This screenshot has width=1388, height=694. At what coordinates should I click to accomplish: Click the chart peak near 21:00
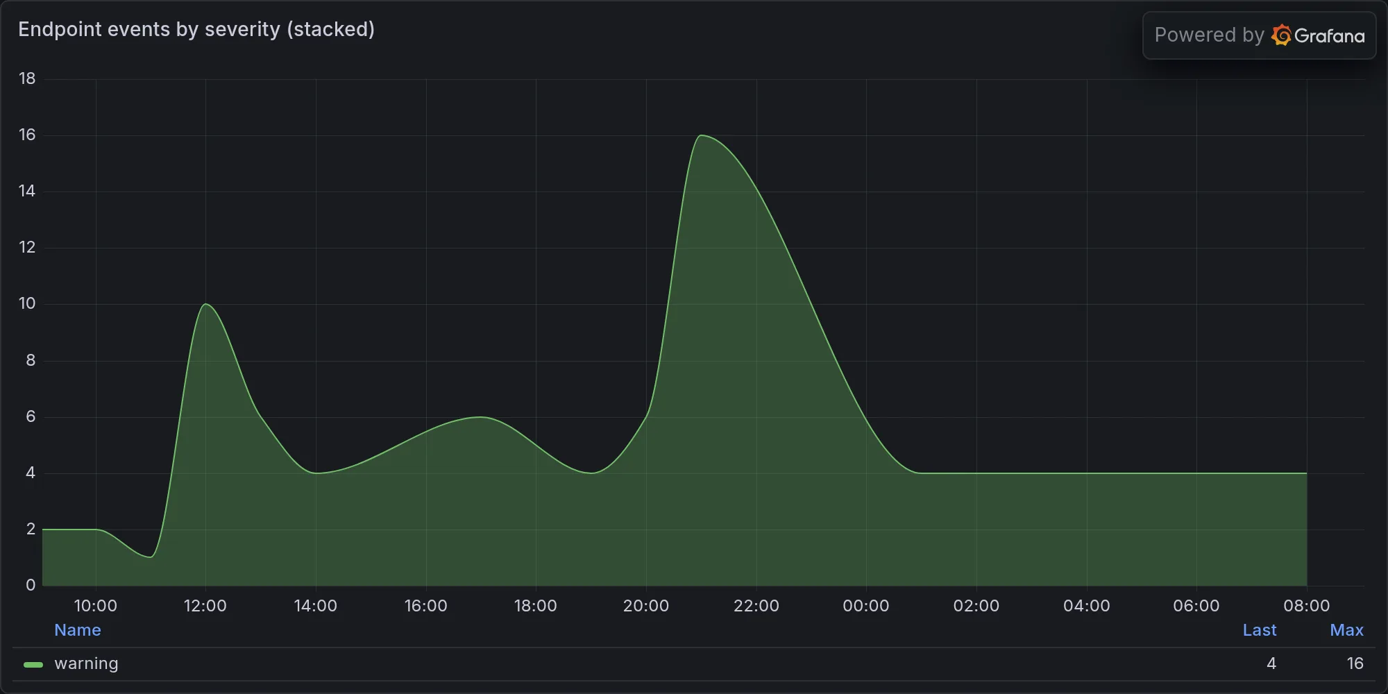[x=702, y=135]
